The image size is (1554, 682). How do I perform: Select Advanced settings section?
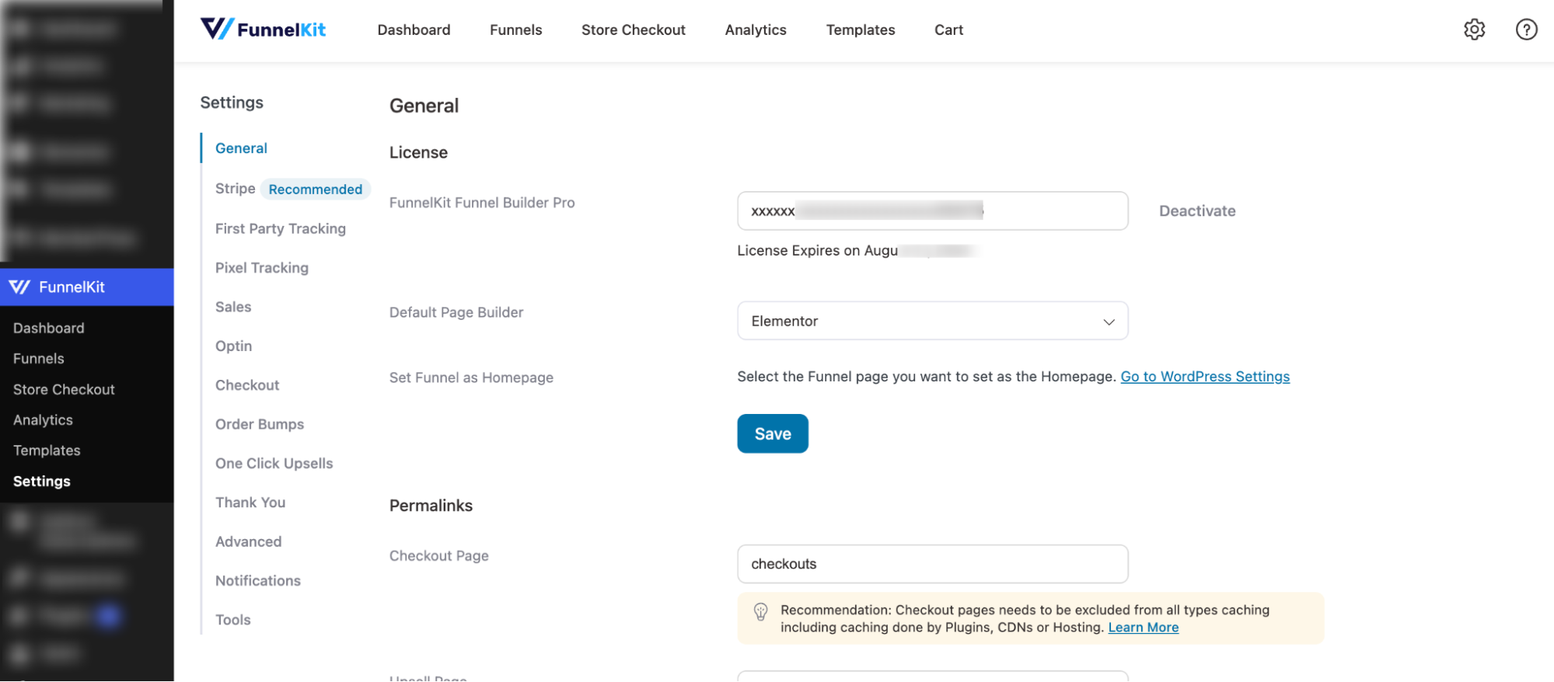coord(248,542)
